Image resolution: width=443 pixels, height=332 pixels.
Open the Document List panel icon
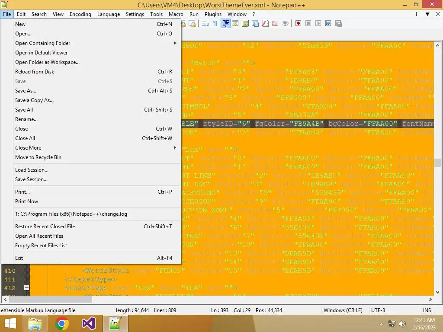(255, 23)
